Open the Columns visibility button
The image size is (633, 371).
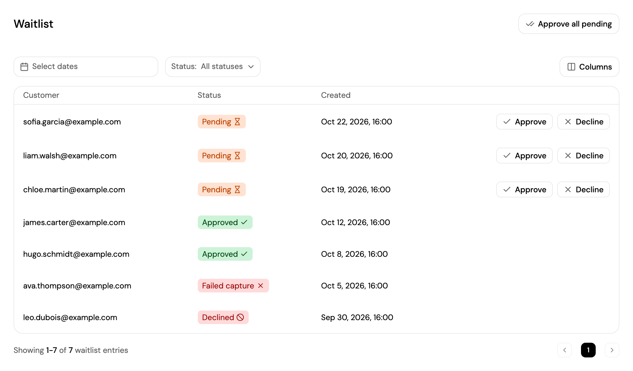(589, 67)
